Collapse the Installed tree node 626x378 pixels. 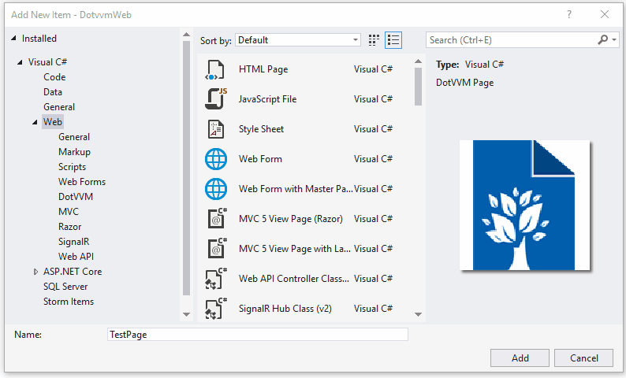coord(14,39)
